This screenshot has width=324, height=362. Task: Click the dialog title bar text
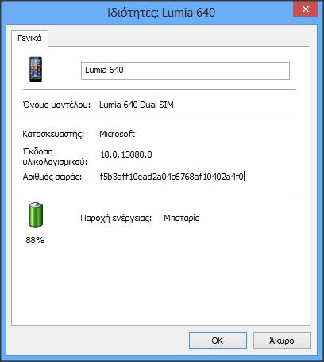point(161,13)
